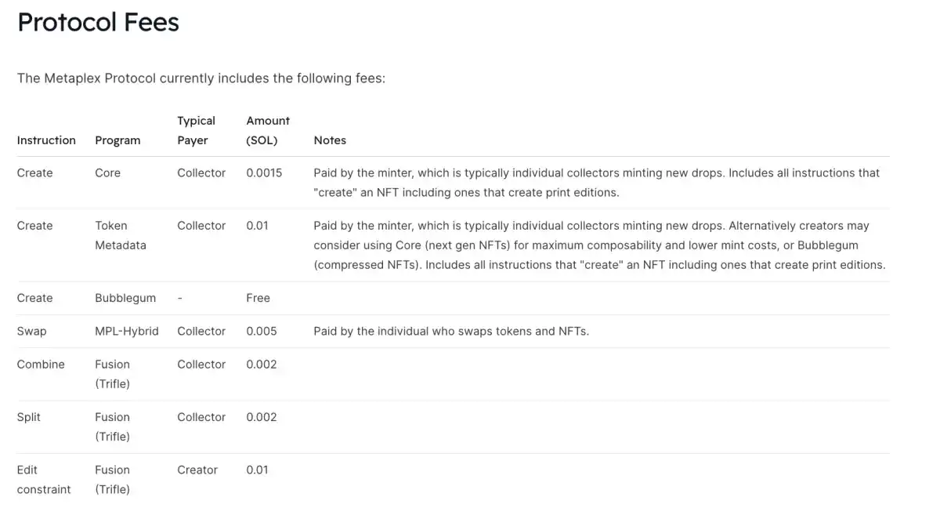Click the Notes column header
940x519 pixels.
330,140
